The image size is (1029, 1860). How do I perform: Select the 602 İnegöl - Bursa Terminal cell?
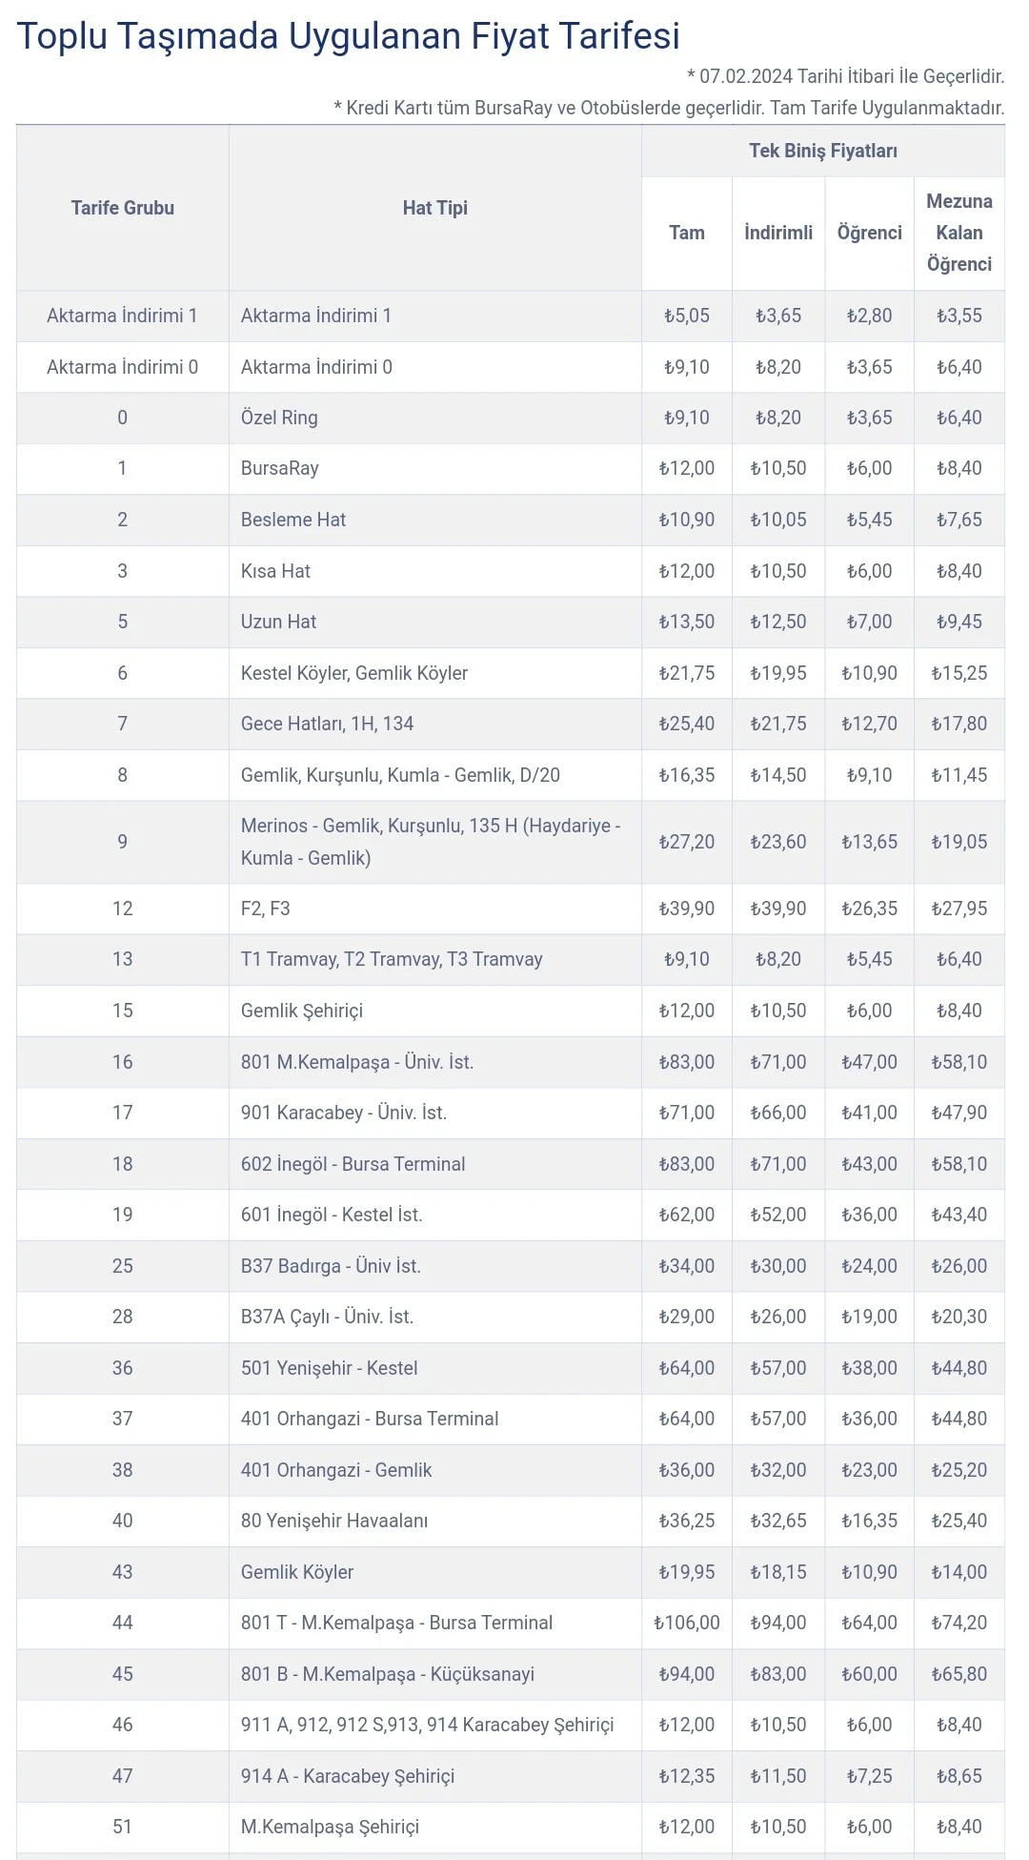tap(353, 1164)
